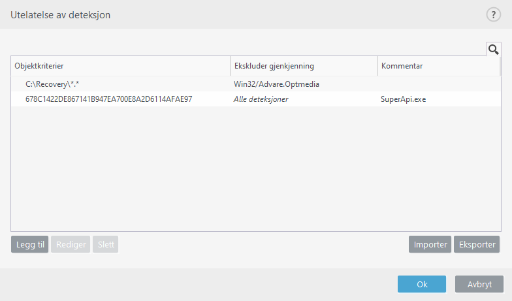Sort by Objektkriterier column header

click(121, 66)
